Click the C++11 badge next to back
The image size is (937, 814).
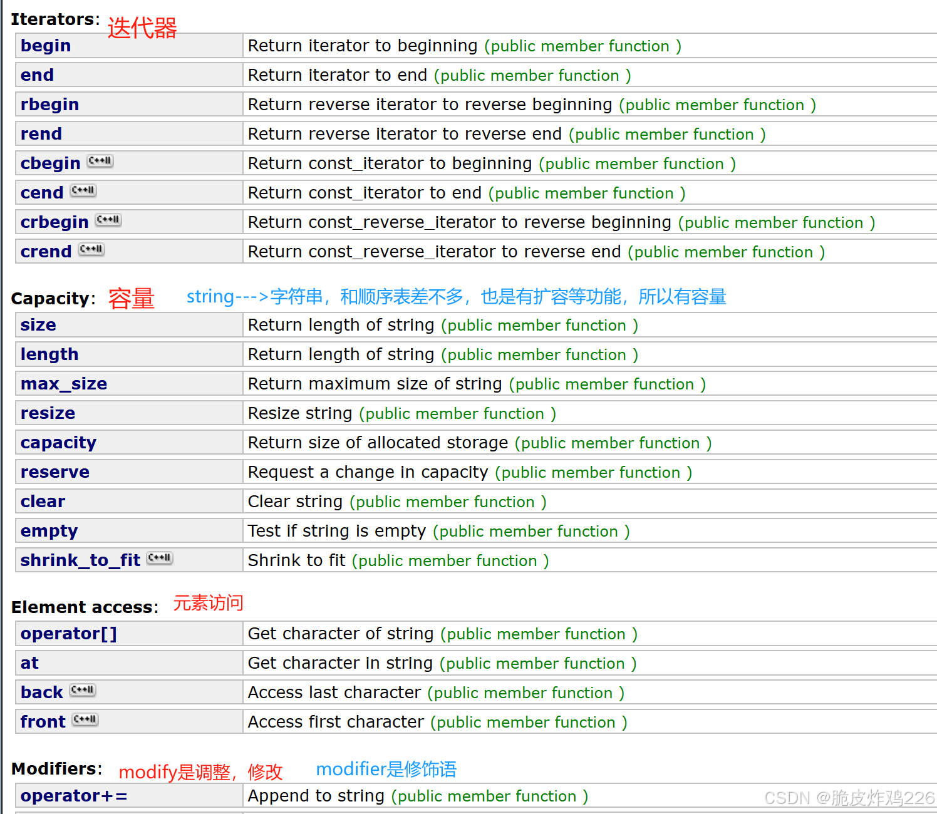82,690
